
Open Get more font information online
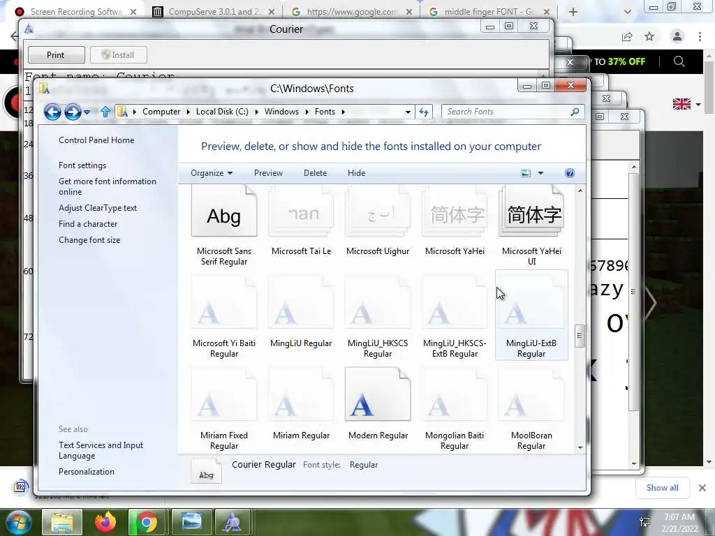click(x=107, y=186)
